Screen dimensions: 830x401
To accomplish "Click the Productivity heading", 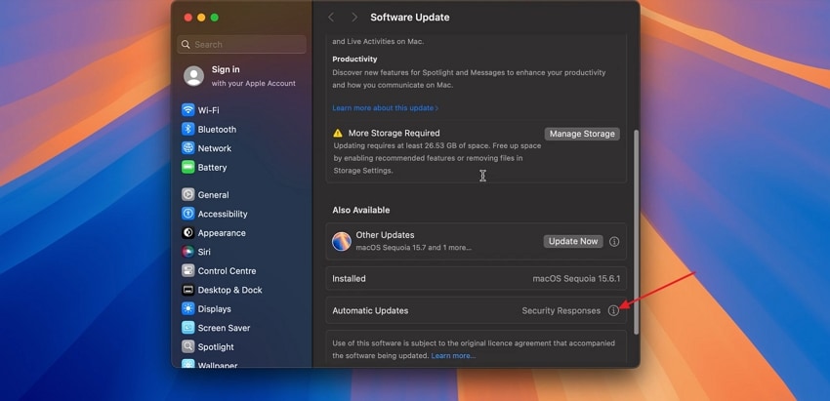I will pos(354,60).
